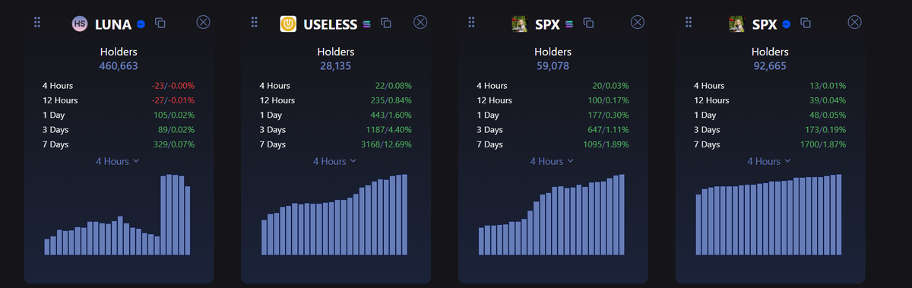Screen dimensions: 912x288
Task: Close the SPX card showing 59,078 holders
Action: [x=638, y=22]
